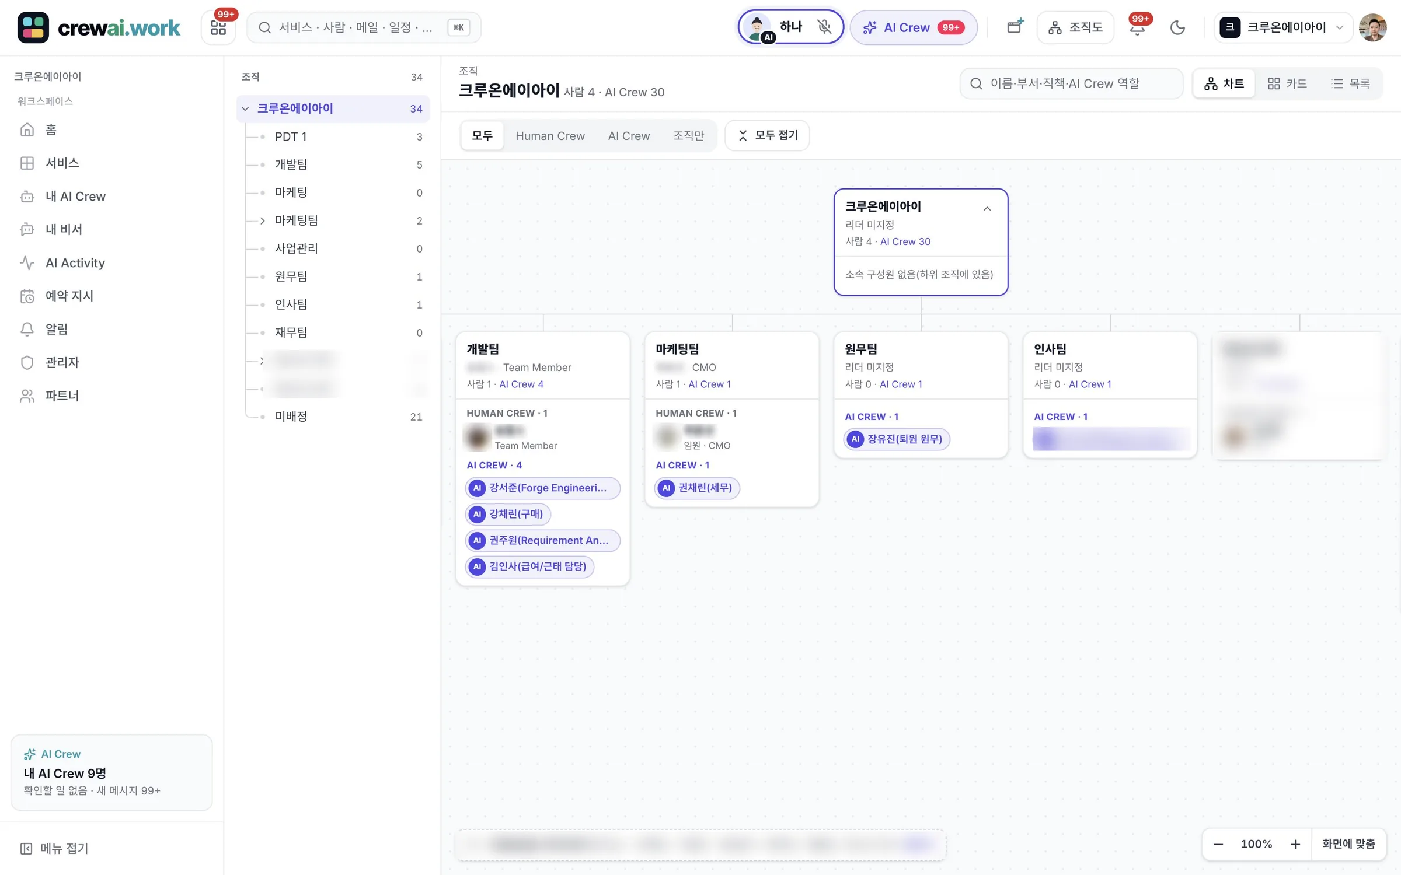This screenshot has height=875, width=1401.
Task: Click the zoom in plus button
Action: tap(1295, 844)
